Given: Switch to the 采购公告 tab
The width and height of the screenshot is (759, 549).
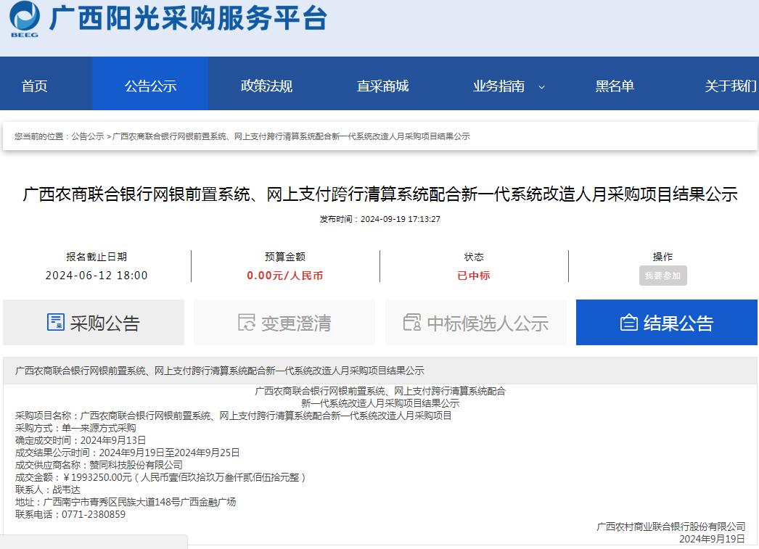Looking at the screenshot, I should pyautogui.click(x=94, y=322).
